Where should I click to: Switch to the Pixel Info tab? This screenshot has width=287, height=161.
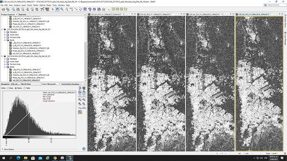point(22,15)
